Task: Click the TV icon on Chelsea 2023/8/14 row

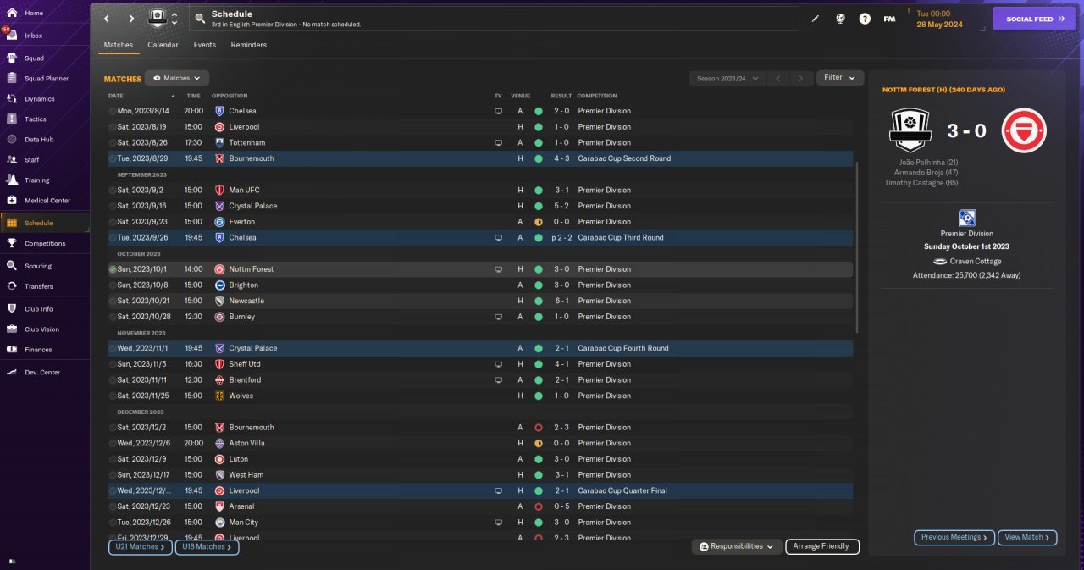Action: [499, 111]
